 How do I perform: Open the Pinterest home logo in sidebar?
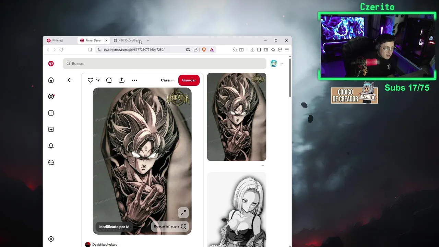(x=51, y=63)
